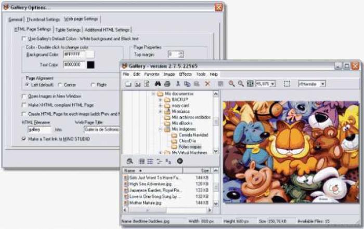This screenshot has height=229, width=364.
Task: Select the Fotos wapas folder
Action: [x=190, y=147]
